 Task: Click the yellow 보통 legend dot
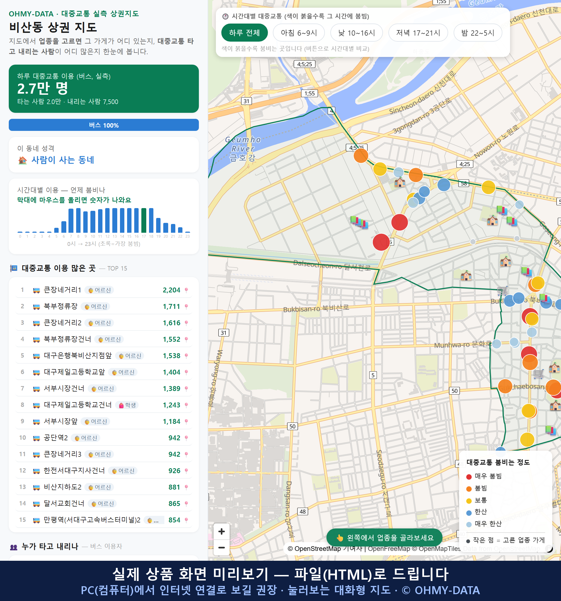point(469,501)
